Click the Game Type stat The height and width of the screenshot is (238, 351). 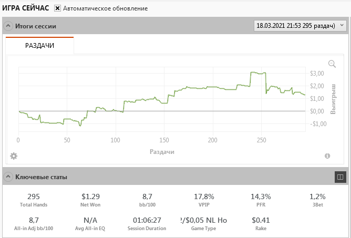(x=203, y=220)
